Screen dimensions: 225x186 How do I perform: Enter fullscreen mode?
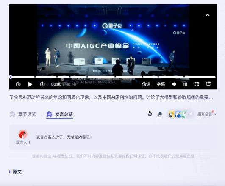197,84
